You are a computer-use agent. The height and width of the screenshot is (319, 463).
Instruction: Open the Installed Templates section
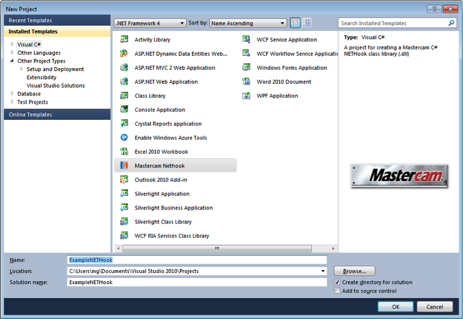pos(57,31)
